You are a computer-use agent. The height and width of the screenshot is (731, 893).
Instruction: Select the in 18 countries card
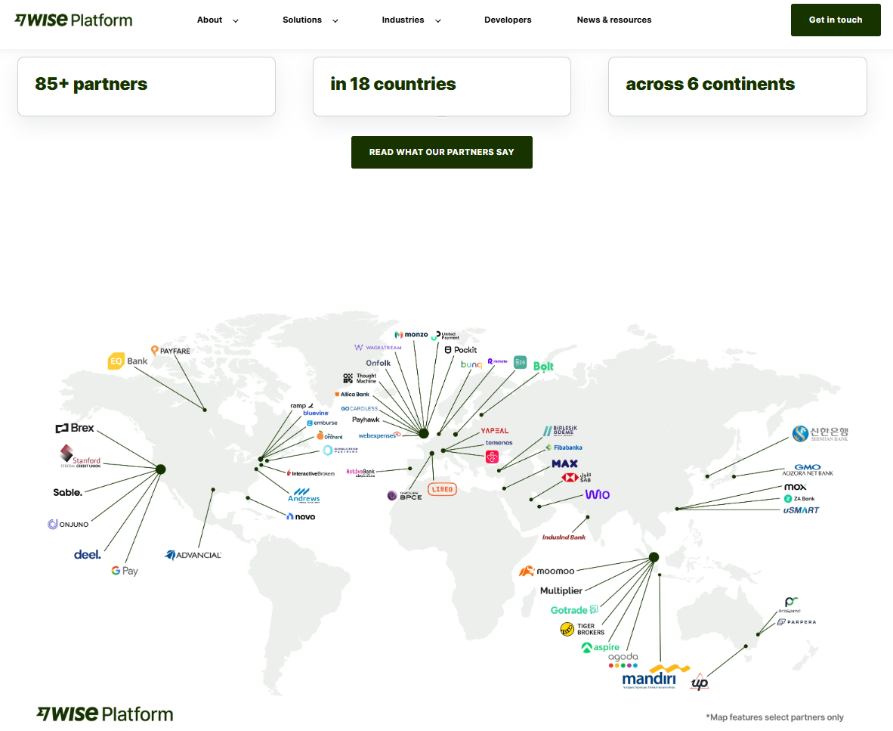(x=441, y=87)
